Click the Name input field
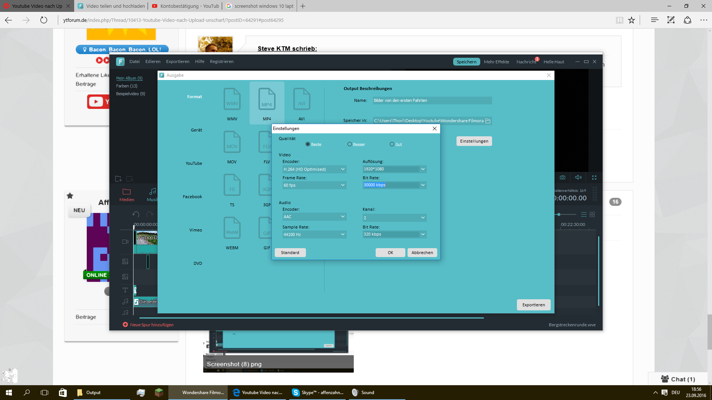This screenshot has width=712, height=400. (432, 100)
